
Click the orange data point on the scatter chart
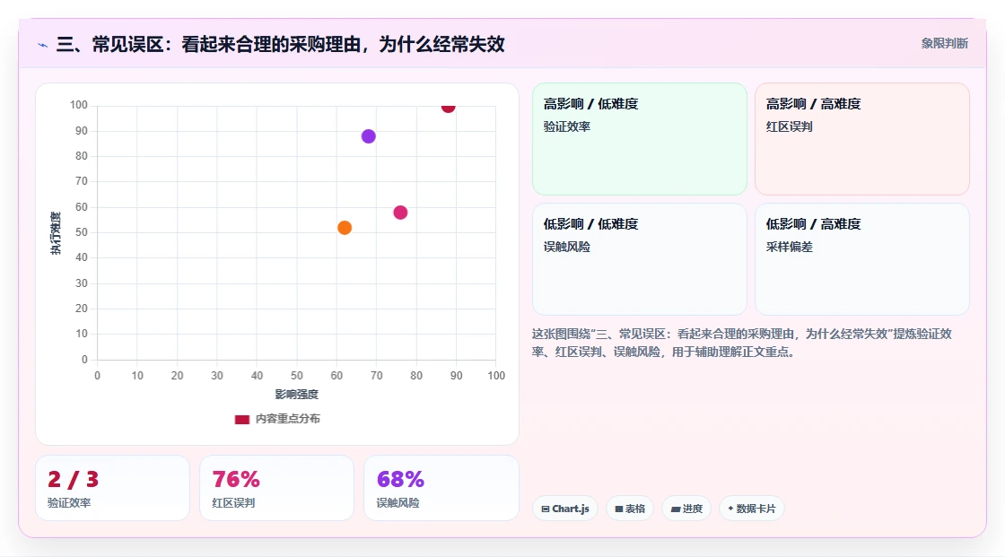coord(345,228)
